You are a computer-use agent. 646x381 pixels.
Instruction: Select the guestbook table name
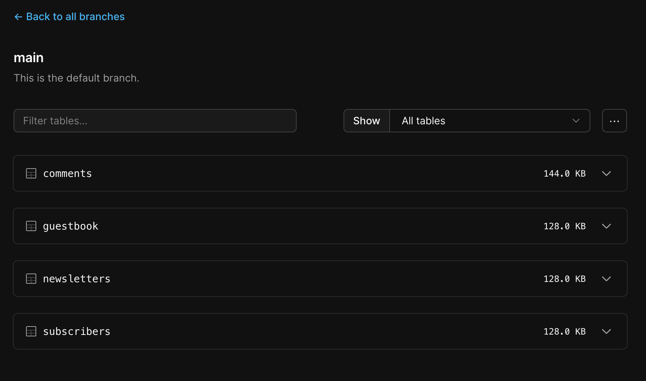[71, 226]
